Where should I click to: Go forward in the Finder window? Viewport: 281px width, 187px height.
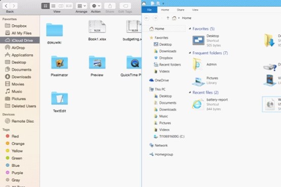pos(14,6)
